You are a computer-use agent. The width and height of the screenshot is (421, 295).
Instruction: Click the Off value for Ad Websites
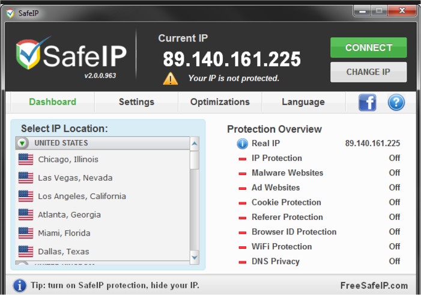pos(395,187)
